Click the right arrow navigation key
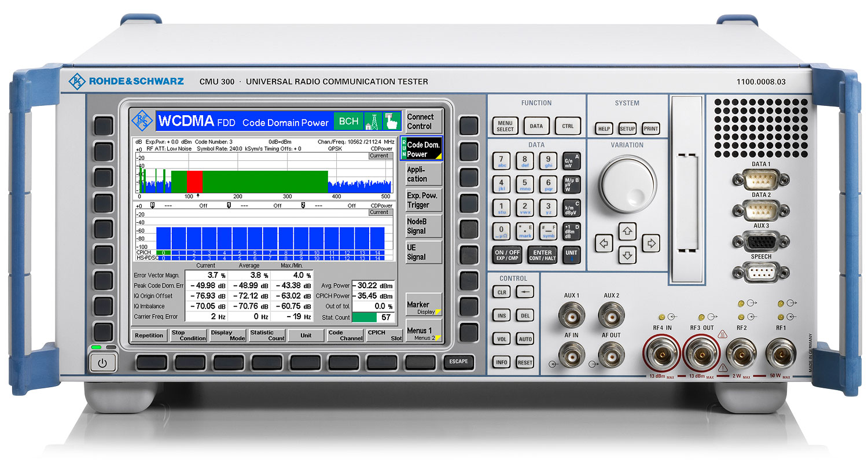Screen dimensions: 868x463 [652, 243]
